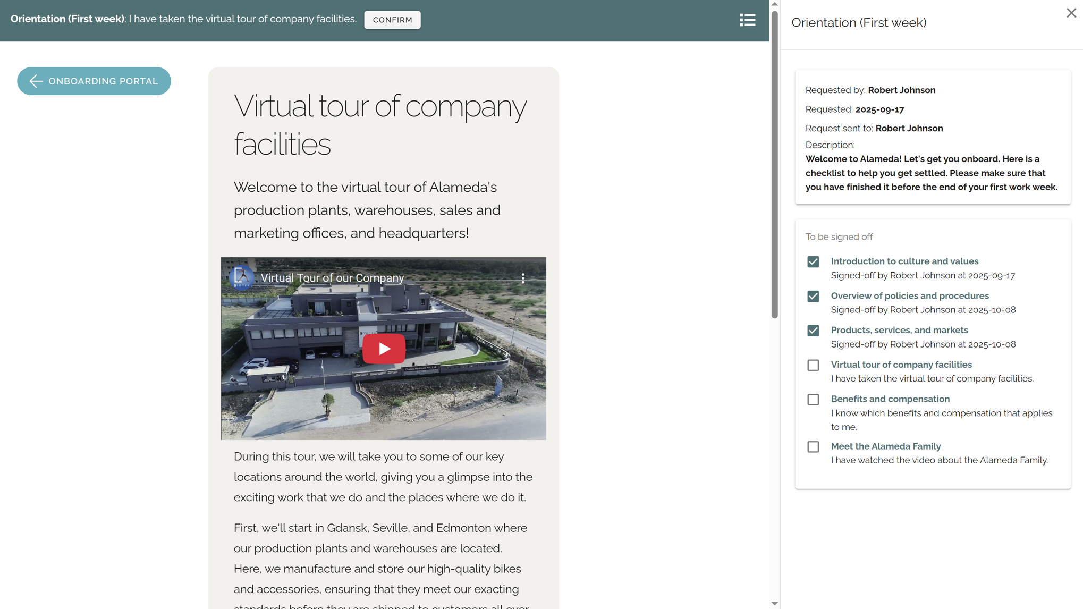
Task: Open the video title 'Virtual Tour of our Company'
Action: click(x=332, y=278)
